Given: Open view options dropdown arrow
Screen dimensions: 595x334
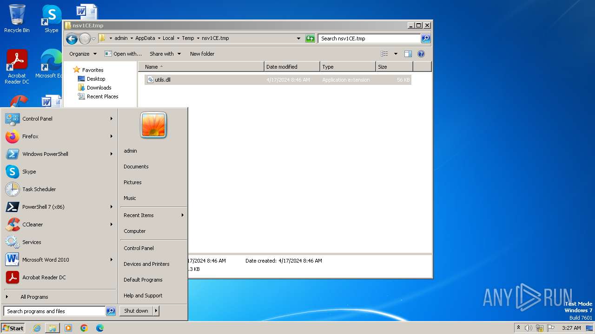Looking at the screenshot, I should point(396,54).
